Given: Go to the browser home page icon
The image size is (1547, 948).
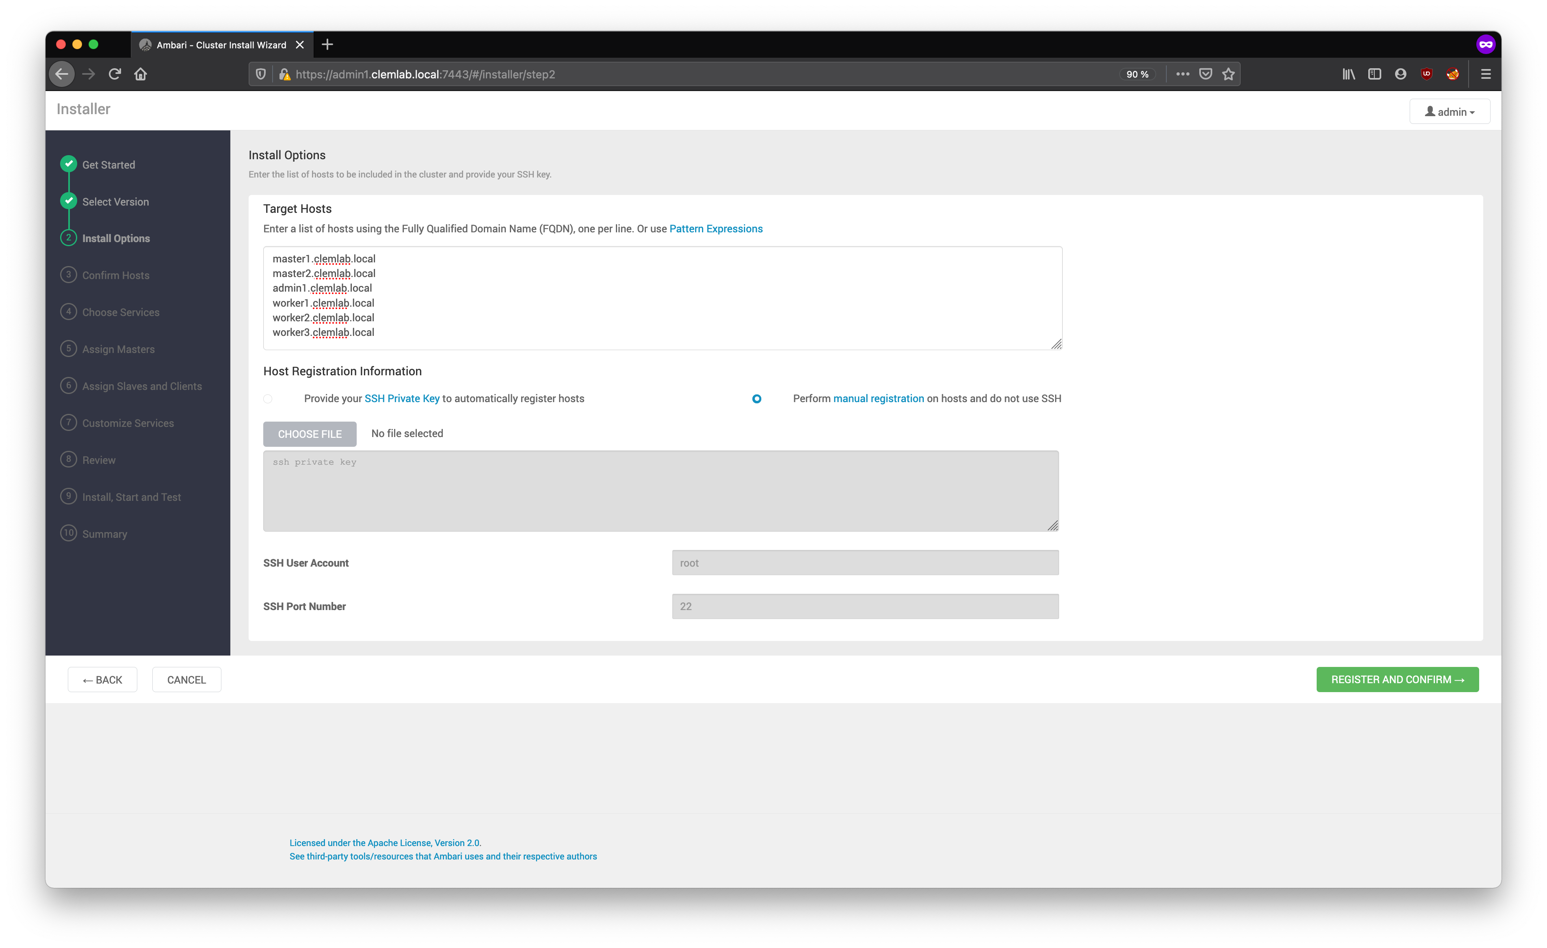Looking at the screenshot, I should [141, 74].
